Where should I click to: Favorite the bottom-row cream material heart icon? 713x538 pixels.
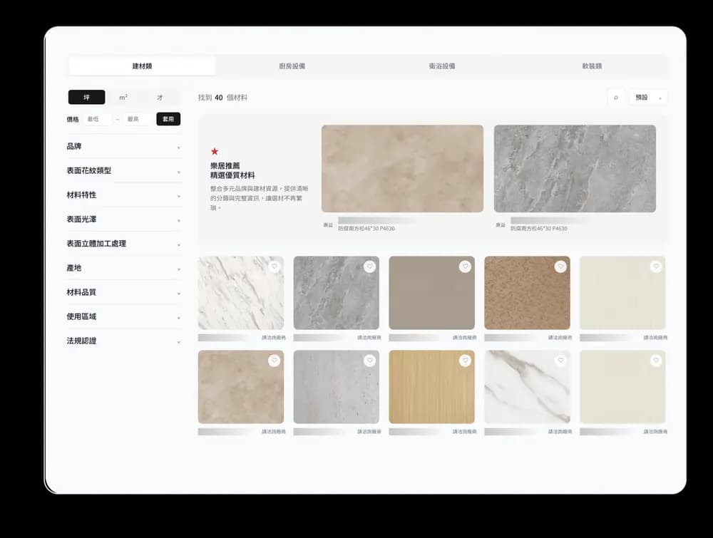click(x=656, y=361)
